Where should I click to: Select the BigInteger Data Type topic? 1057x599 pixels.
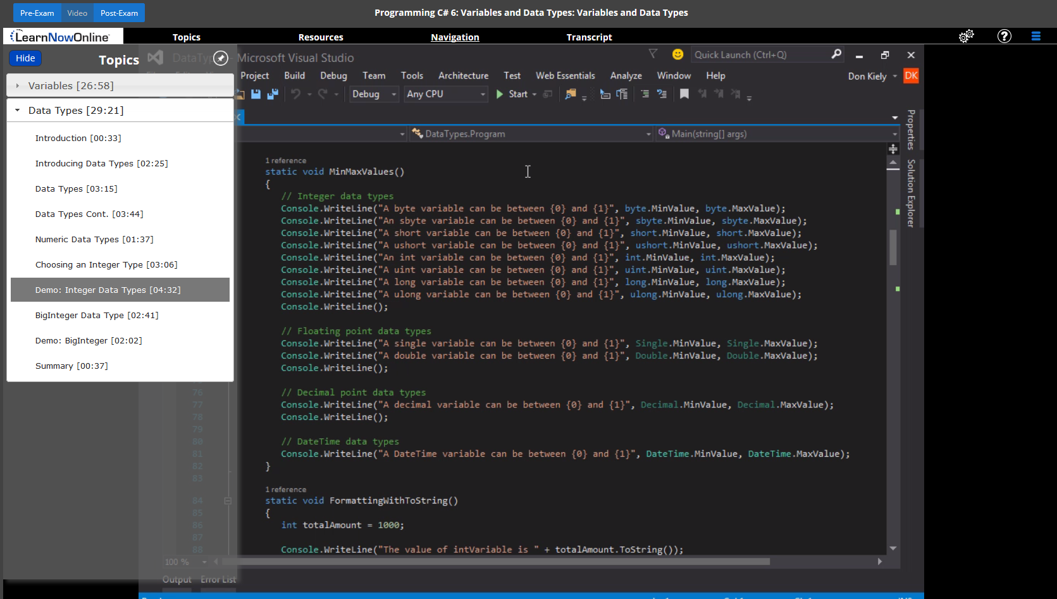pos(97,315)
